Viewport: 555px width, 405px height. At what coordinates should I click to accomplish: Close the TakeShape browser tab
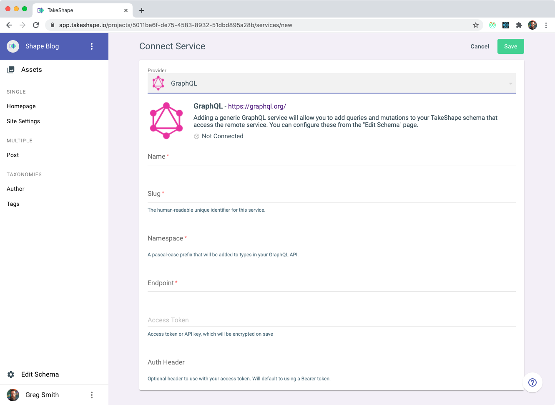[126, 10]
